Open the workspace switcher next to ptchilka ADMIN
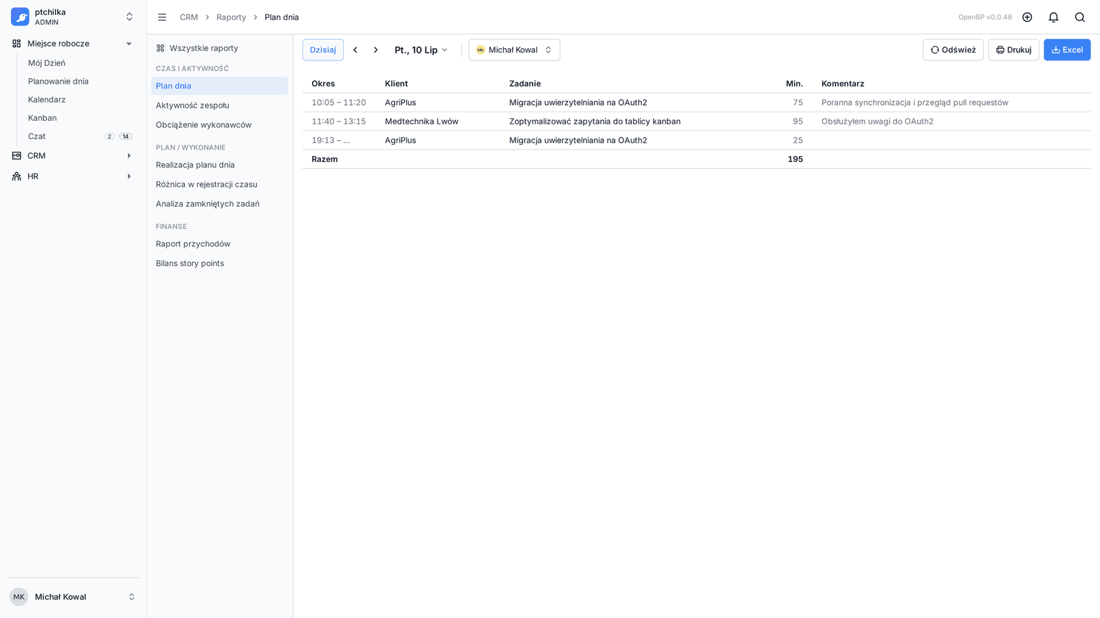This screenshot has height=618, width=1100. click(129, 16)
